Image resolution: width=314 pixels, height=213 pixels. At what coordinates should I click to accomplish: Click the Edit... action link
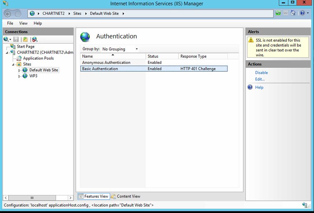pos(260,79)
